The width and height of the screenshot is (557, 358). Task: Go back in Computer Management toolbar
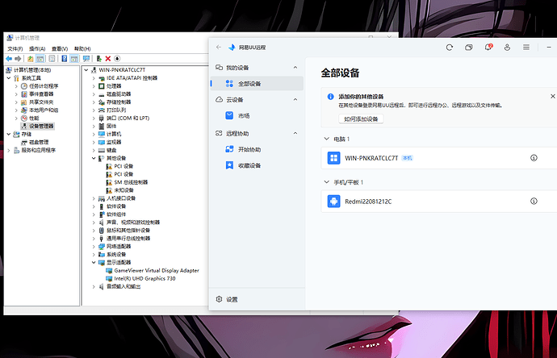click(x=9, y=59)
